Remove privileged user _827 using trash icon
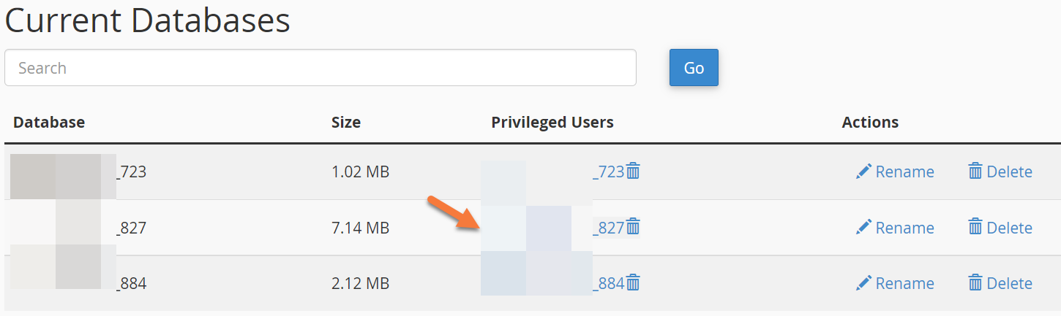This screenshot has height=316, width=1061. [634, 228]
